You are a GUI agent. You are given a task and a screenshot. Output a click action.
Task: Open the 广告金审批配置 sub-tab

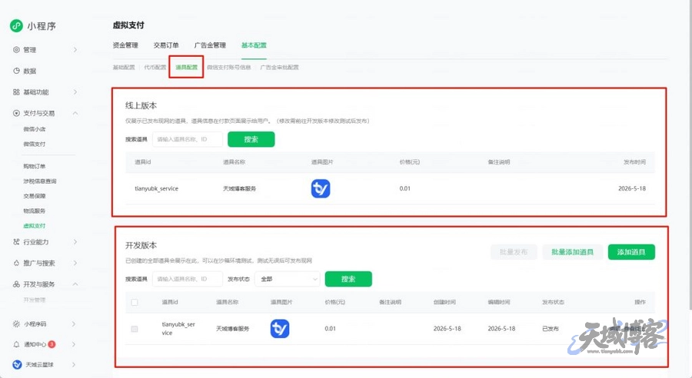click(279, 67)
